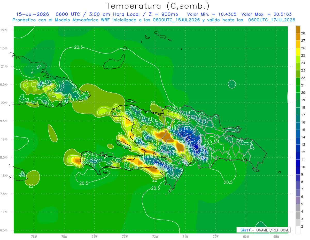The width and height of the screenshot is (310, 240).
Task: Click the blue legend swatch between 12 and 13
Action: click(x=298, y=148)
